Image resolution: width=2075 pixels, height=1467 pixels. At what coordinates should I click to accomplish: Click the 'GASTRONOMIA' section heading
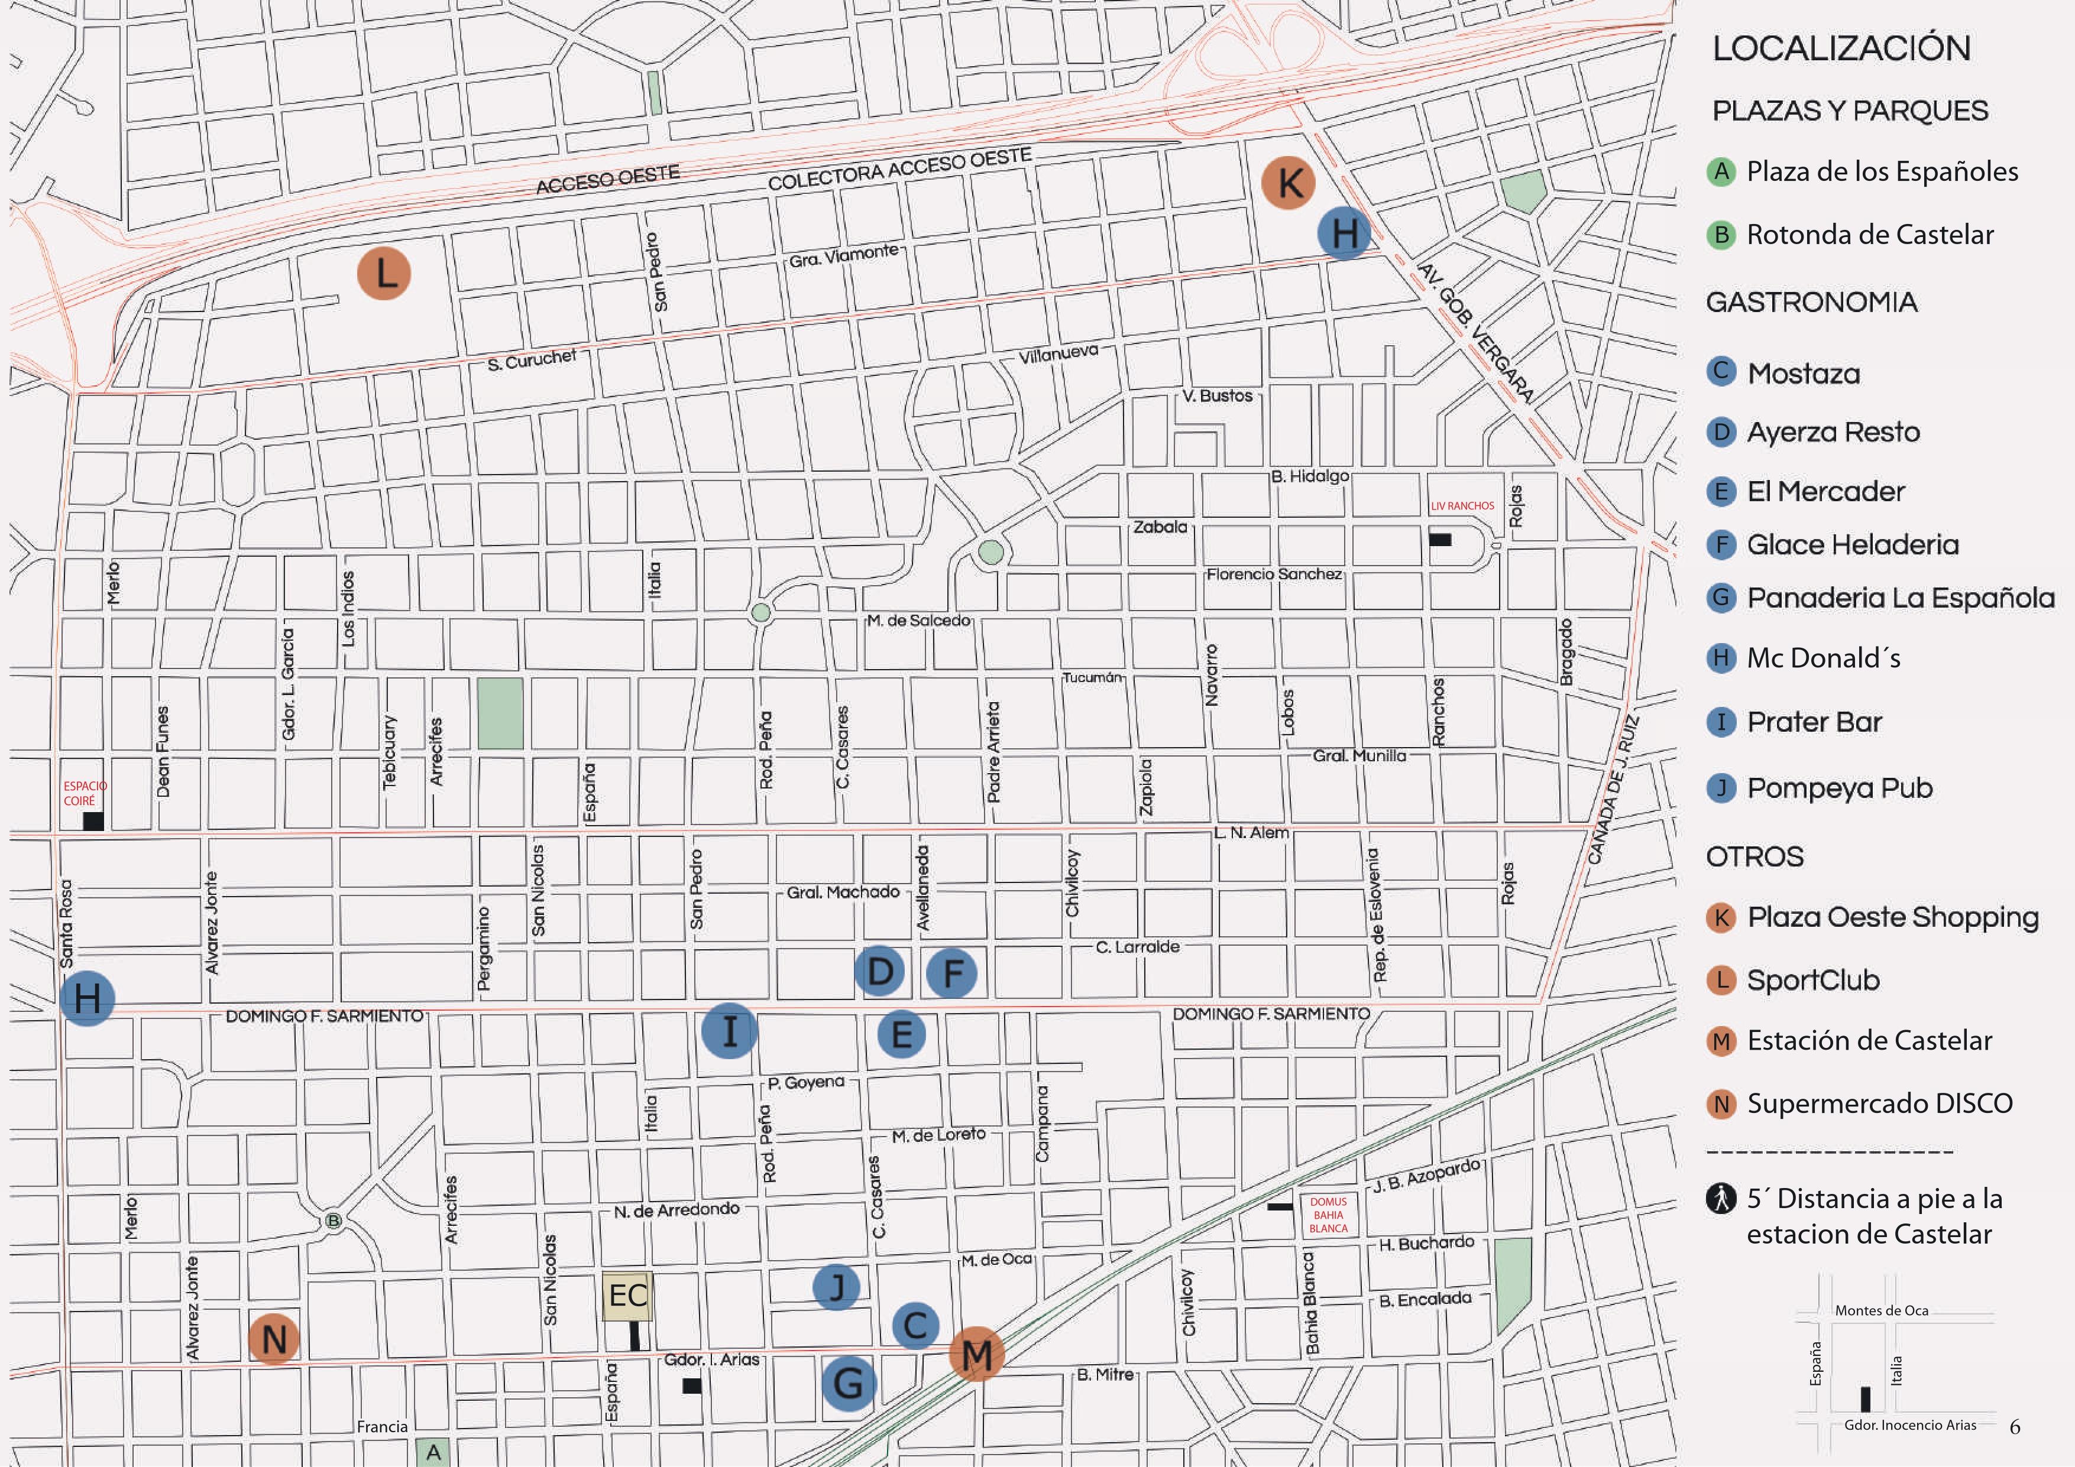click(1811, 301)
